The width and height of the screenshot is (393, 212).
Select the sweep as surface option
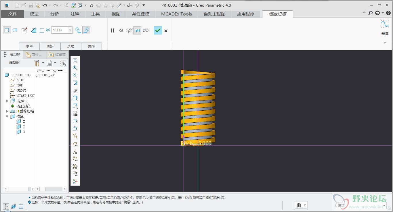pyautogui.click(x=15, y=30)
